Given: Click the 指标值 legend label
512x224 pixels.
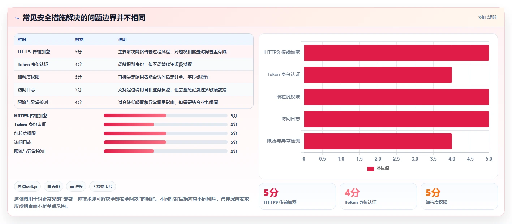Looking at the screenshot, I should (x=383, y=168).
